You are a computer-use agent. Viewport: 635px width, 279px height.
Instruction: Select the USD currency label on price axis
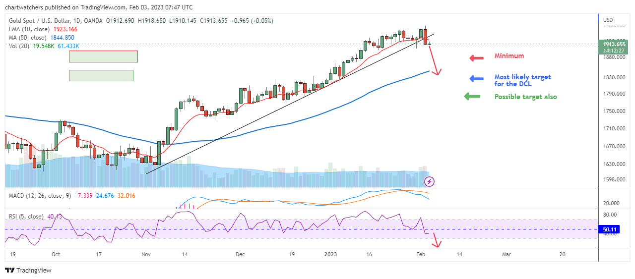[x=608, y=20]
